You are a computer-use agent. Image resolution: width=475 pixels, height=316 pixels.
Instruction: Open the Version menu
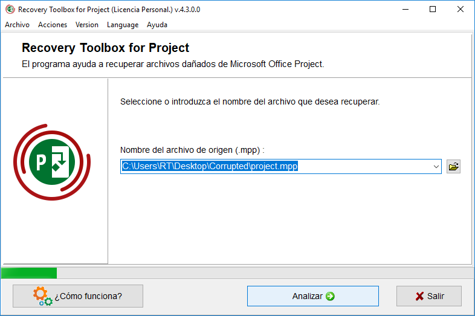click(87, 25)
